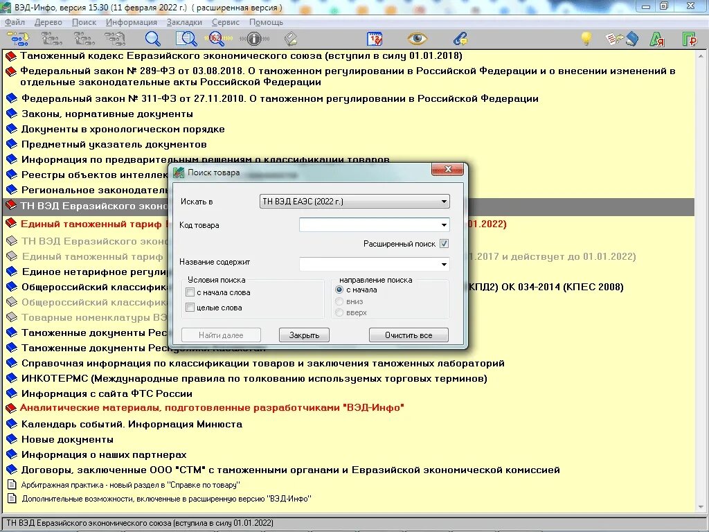
Task: Click the paperclip note icon in the toolbar
Action: 460,39
